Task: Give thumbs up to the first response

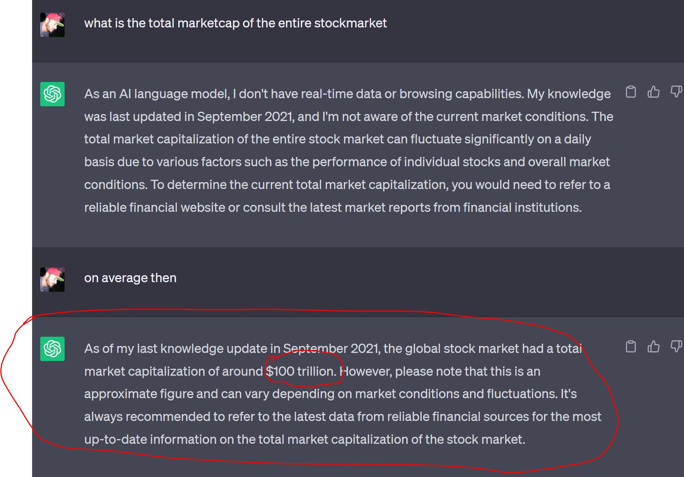Action: pyautogui.click(x=653, y=92)
